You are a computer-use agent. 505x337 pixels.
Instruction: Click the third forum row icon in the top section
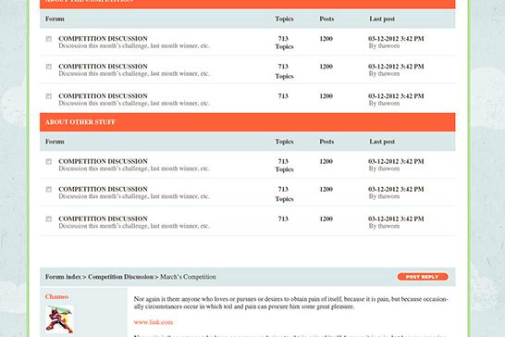click(x=49, y=96)
